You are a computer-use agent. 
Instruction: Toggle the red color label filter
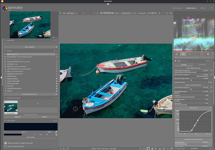click(x=80, y=13)
